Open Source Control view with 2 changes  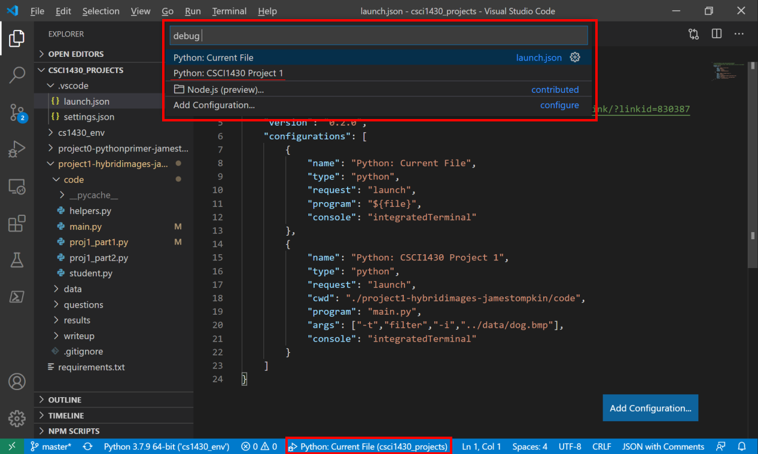click(17, 112)
